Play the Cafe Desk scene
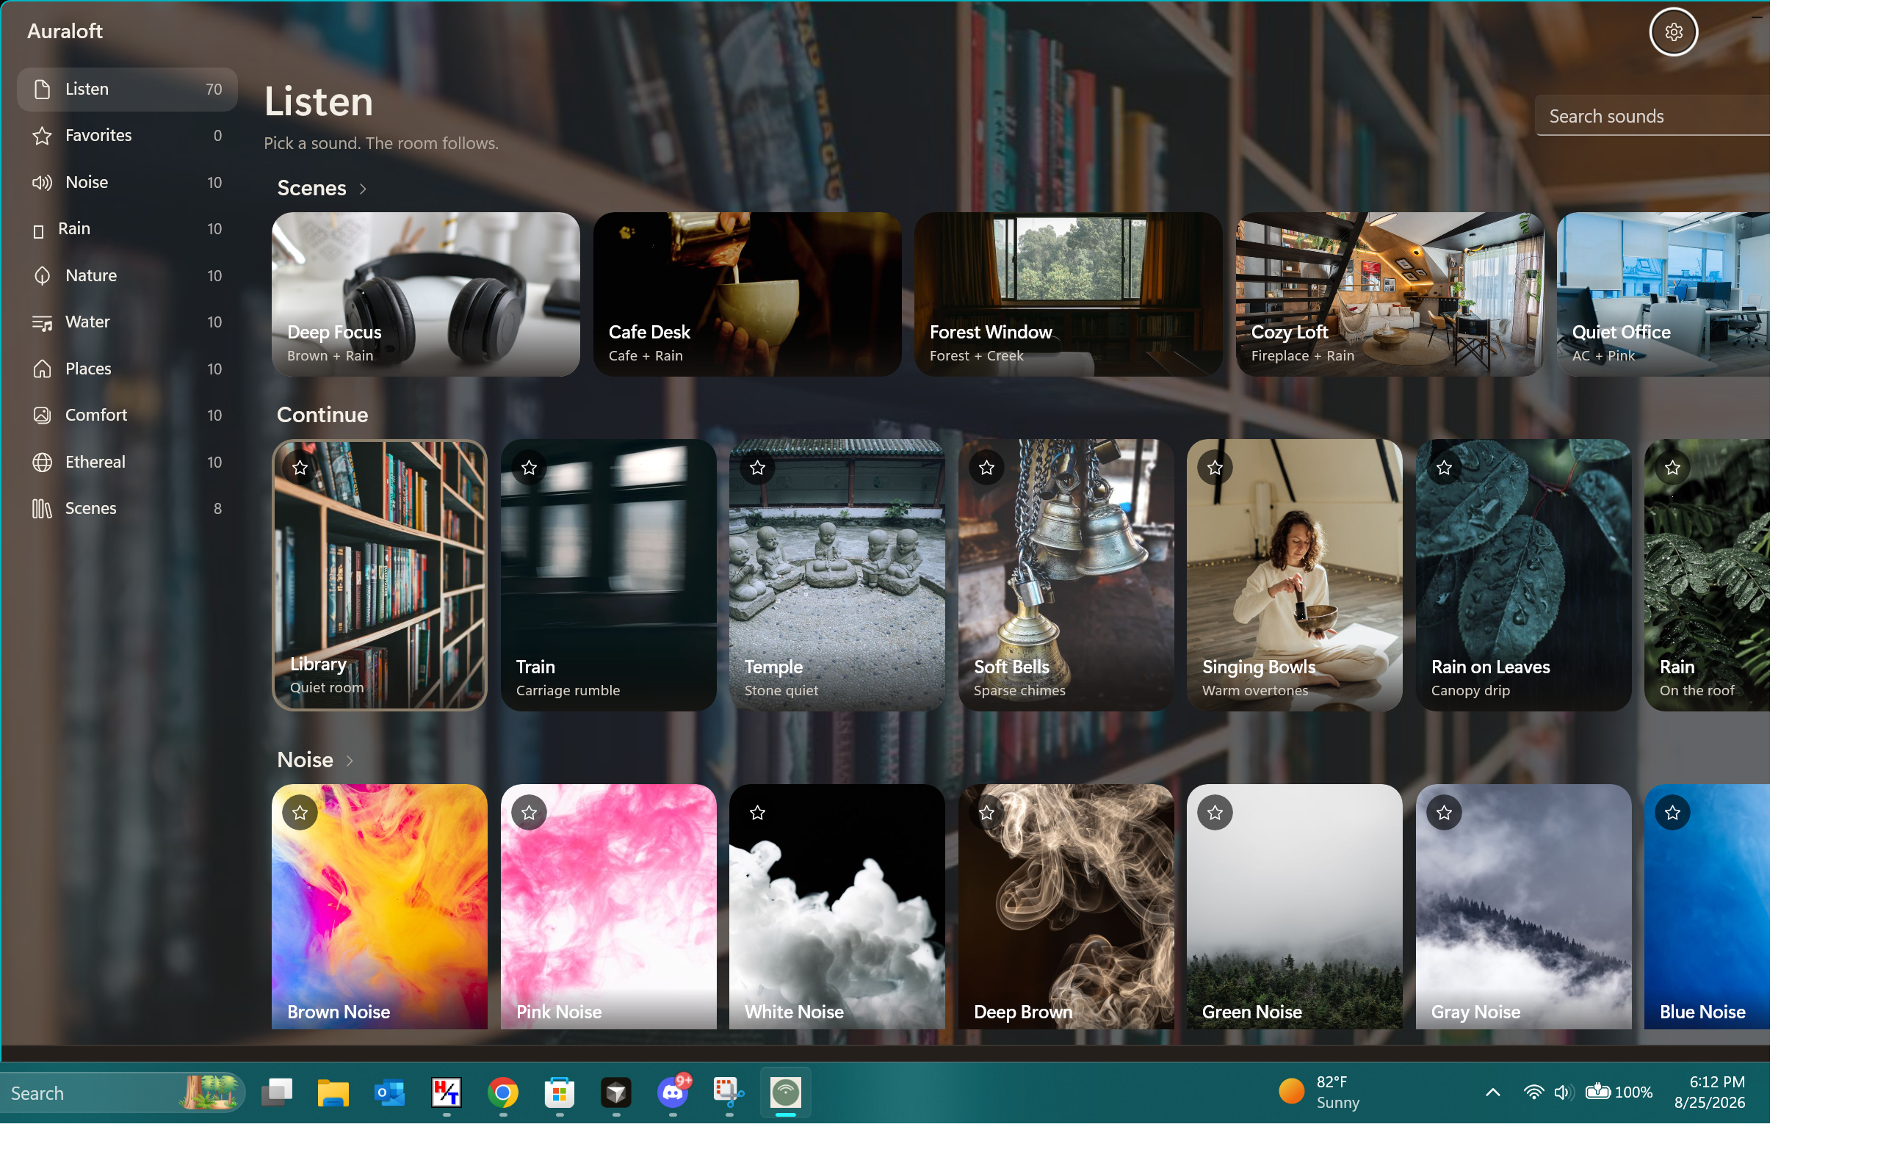This screenshot has height=1149, width=1886. [747, 294]
